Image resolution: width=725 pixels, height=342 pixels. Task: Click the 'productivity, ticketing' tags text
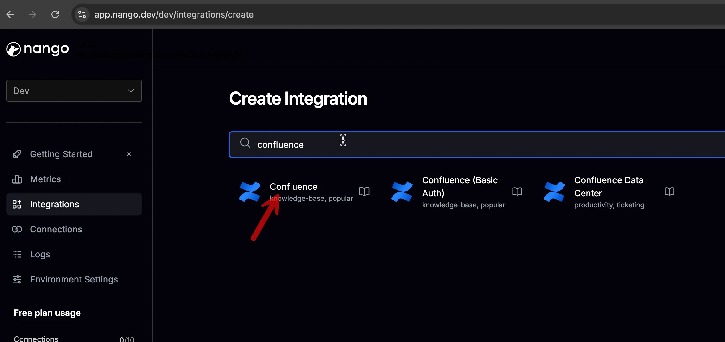tap(609, 205)
